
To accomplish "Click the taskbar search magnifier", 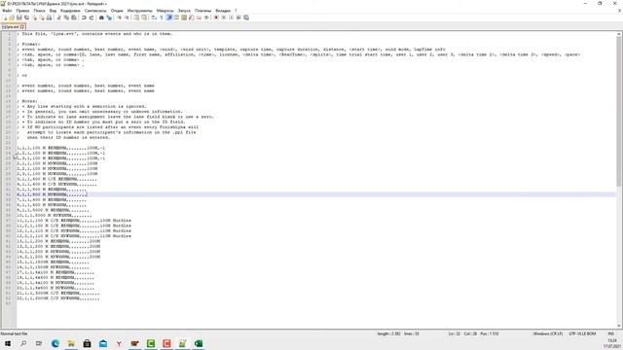I will pos(23,343).
